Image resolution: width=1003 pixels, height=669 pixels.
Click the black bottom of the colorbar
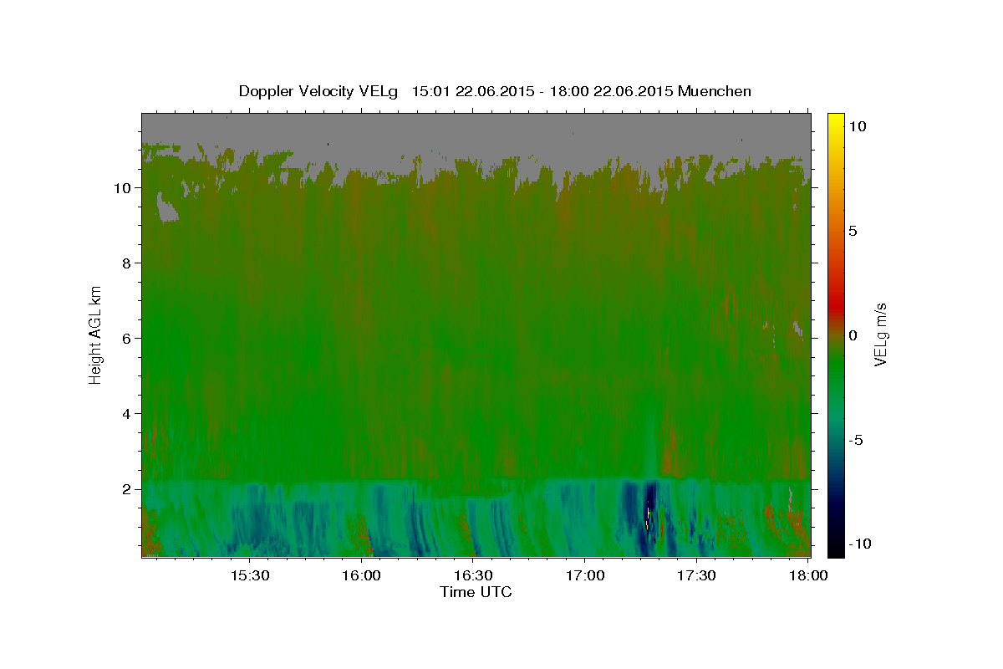(x=835, y=548)
